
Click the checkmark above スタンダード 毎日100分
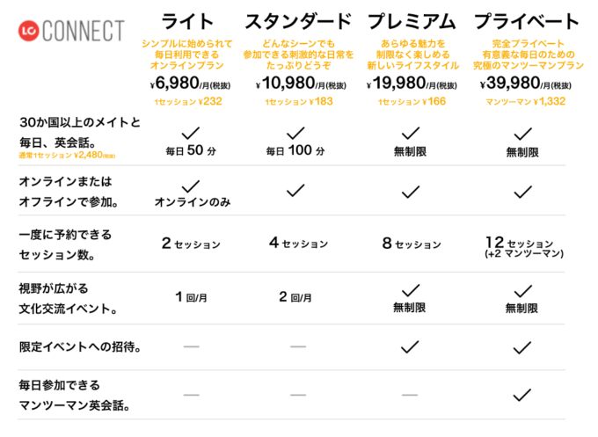tap(295, 133)
